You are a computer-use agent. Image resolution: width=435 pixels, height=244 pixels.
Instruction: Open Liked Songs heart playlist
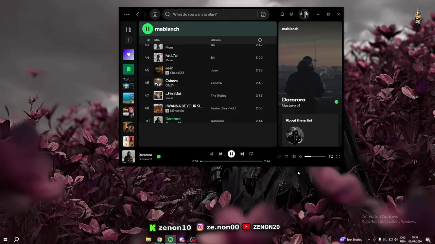(x=128, y=55)
